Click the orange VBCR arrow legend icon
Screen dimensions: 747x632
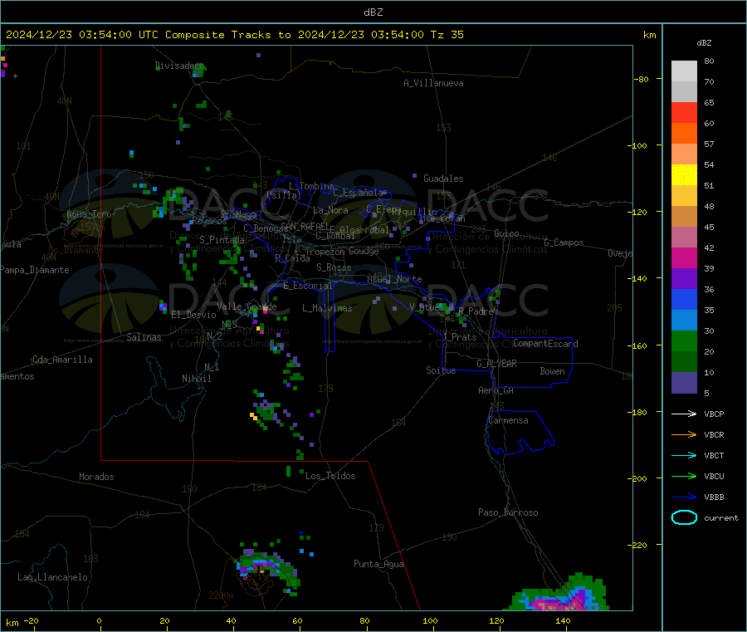click(x=684, y=434)
